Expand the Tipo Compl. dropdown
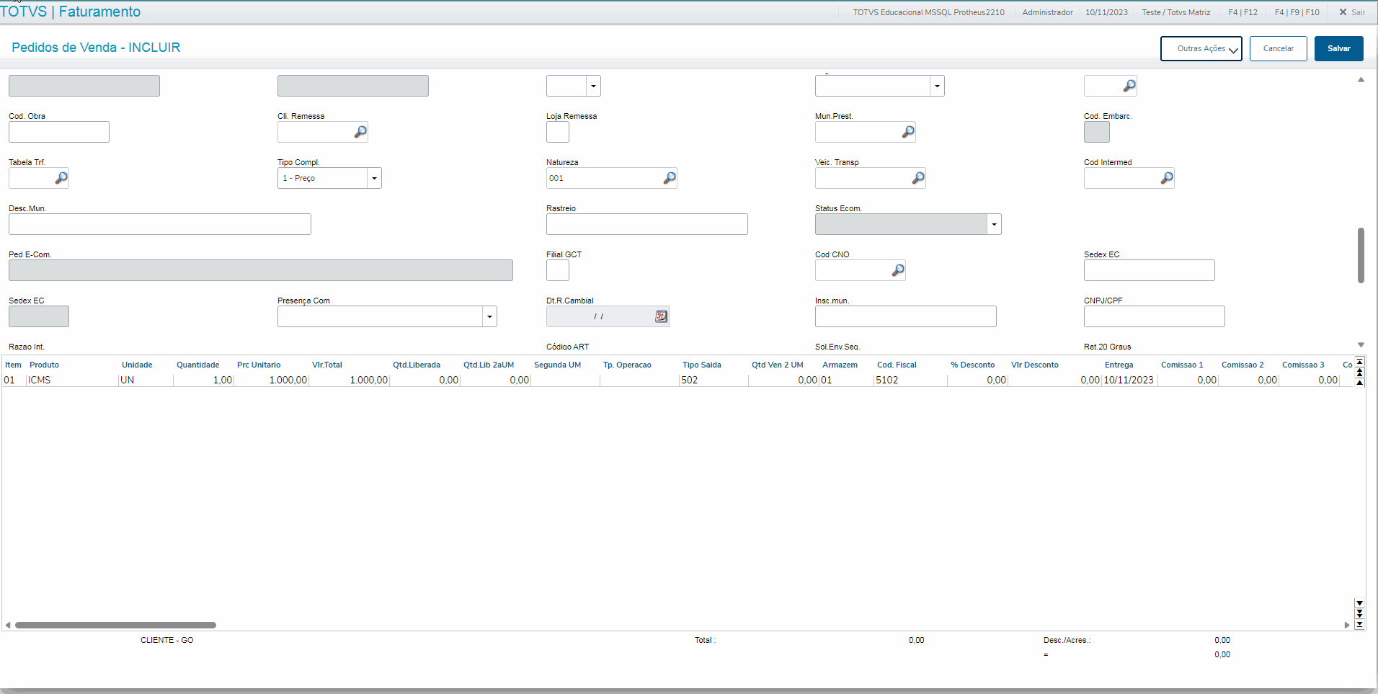Image resolution: width=1378 pixels, height=694 pixels. coord(374,178)
